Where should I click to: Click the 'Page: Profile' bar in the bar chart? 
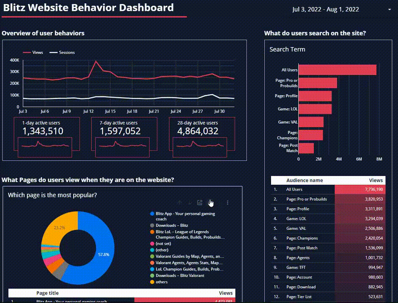pos(315,96)
